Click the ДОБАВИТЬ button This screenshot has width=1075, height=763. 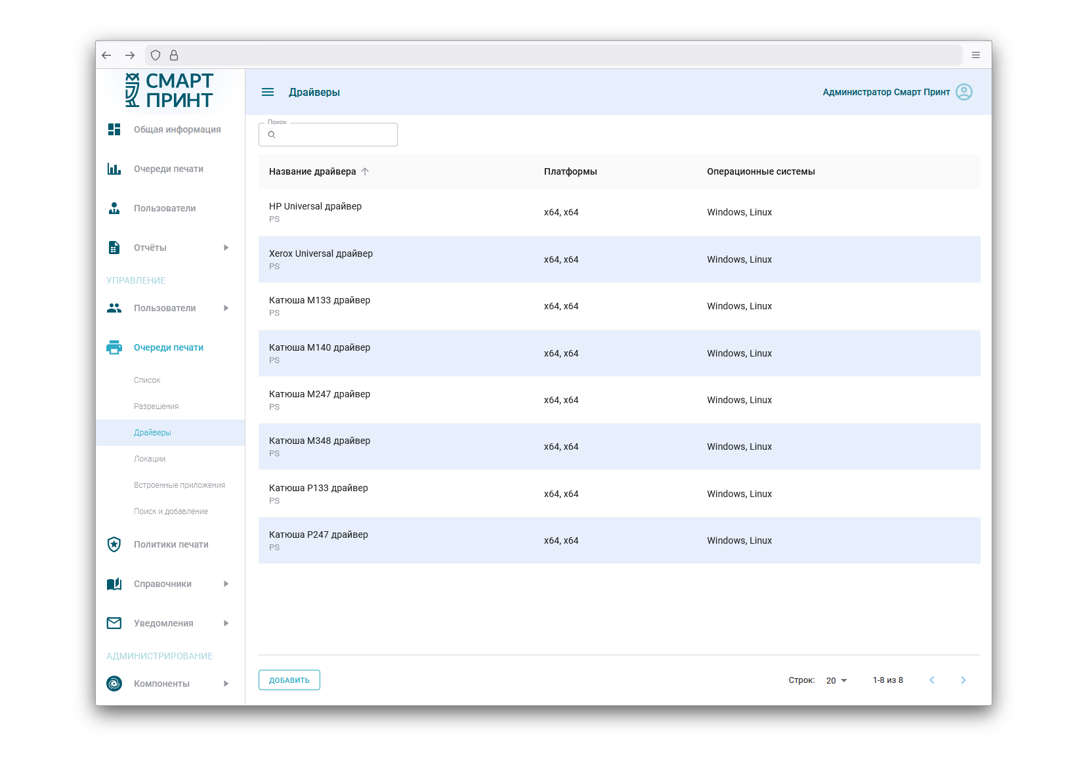289,680
